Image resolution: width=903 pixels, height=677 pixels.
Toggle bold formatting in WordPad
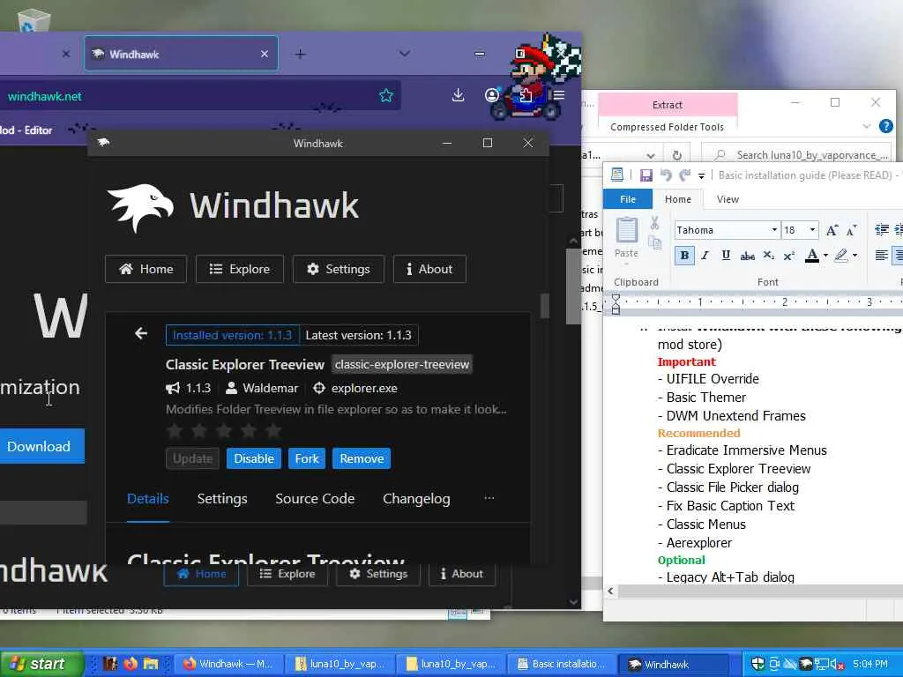pyautogui.click(x=684, y=256)
